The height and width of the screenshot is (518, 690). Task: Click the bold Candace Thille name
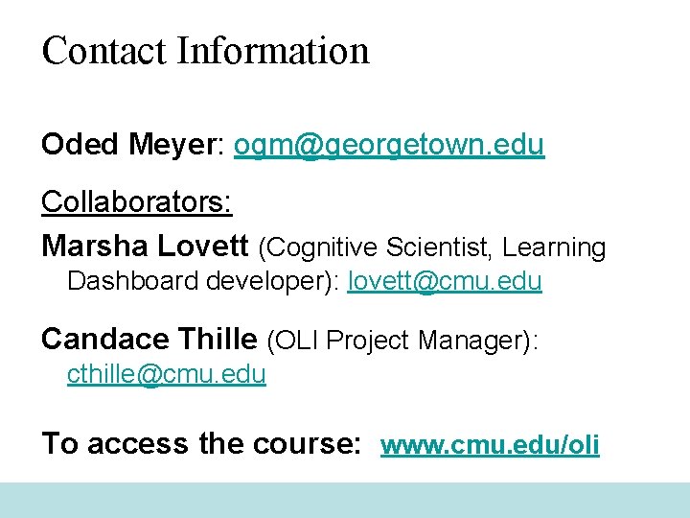[x=149, y=339]
